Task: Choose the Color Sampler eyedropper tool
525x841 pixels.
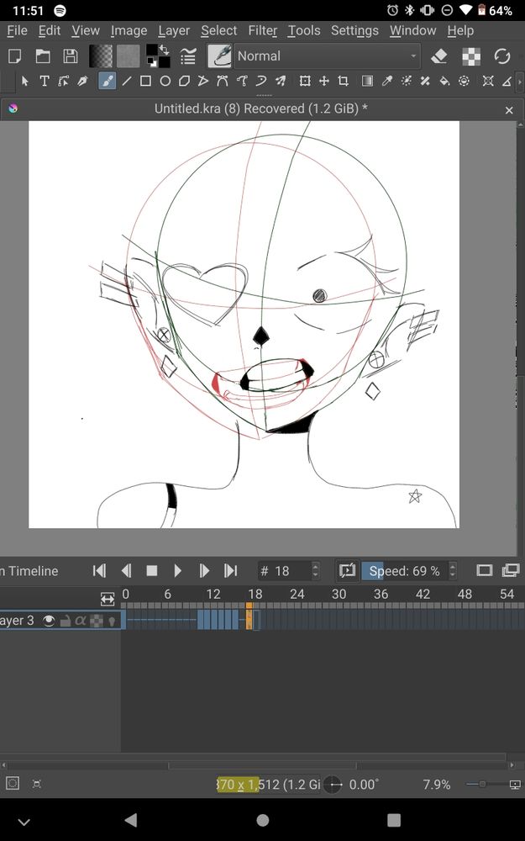Action: 387,82
